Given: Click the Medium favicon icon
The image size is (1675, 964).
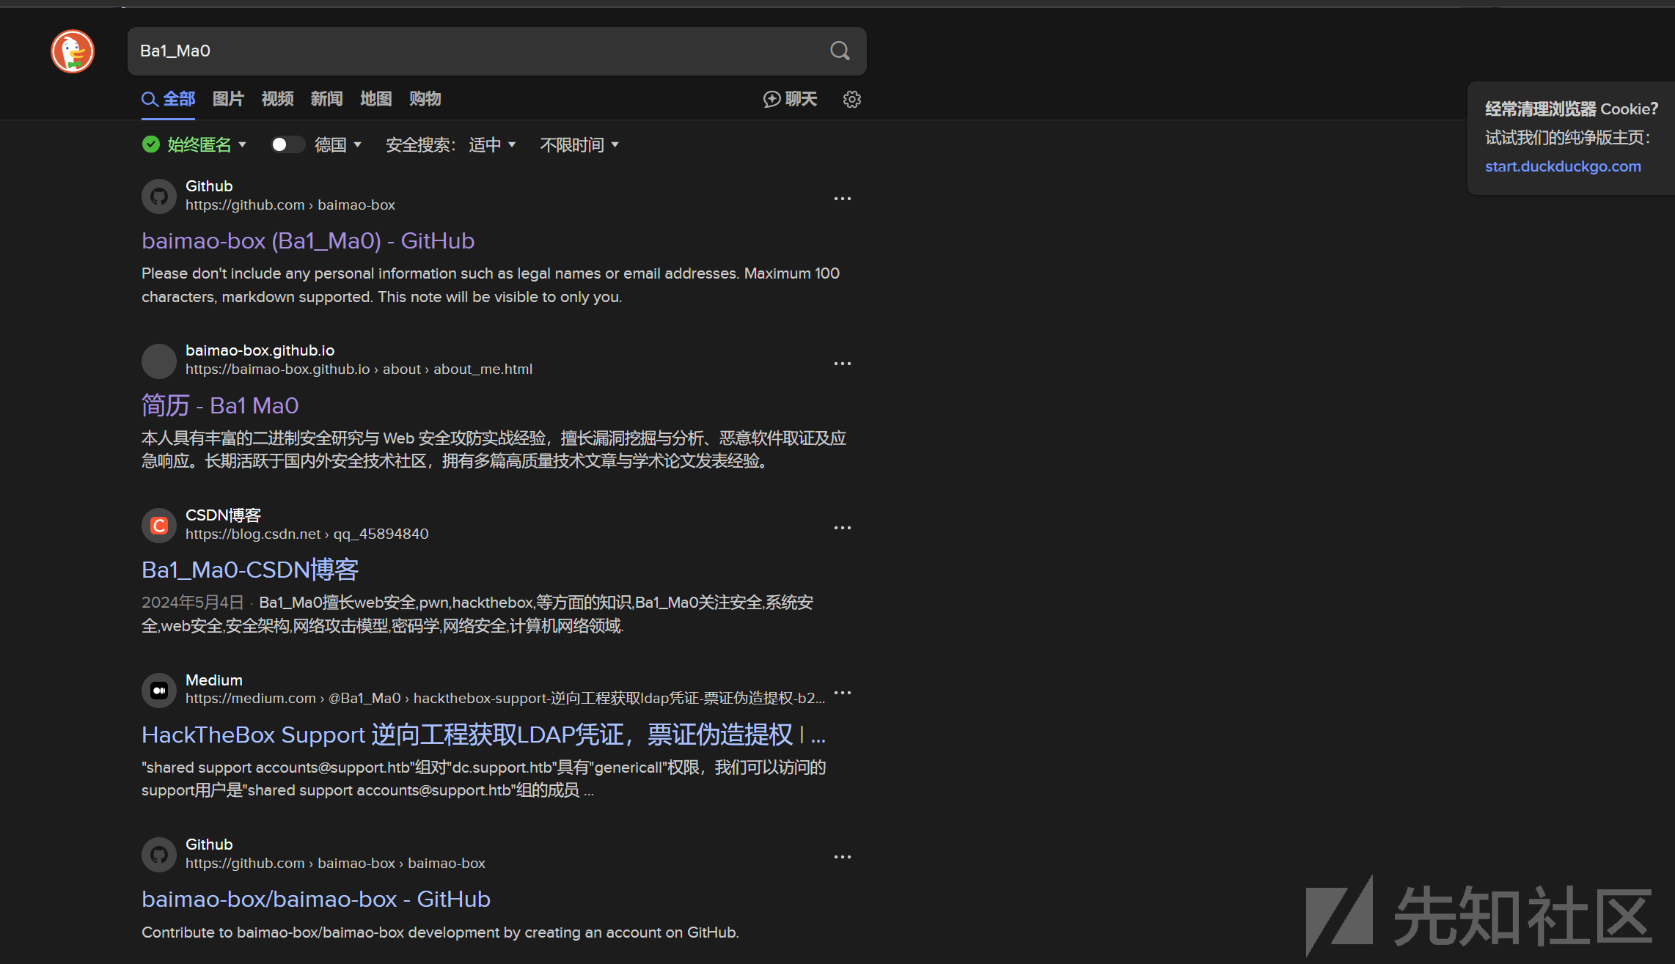Looking at the screenshot, I should coord(159,691).
